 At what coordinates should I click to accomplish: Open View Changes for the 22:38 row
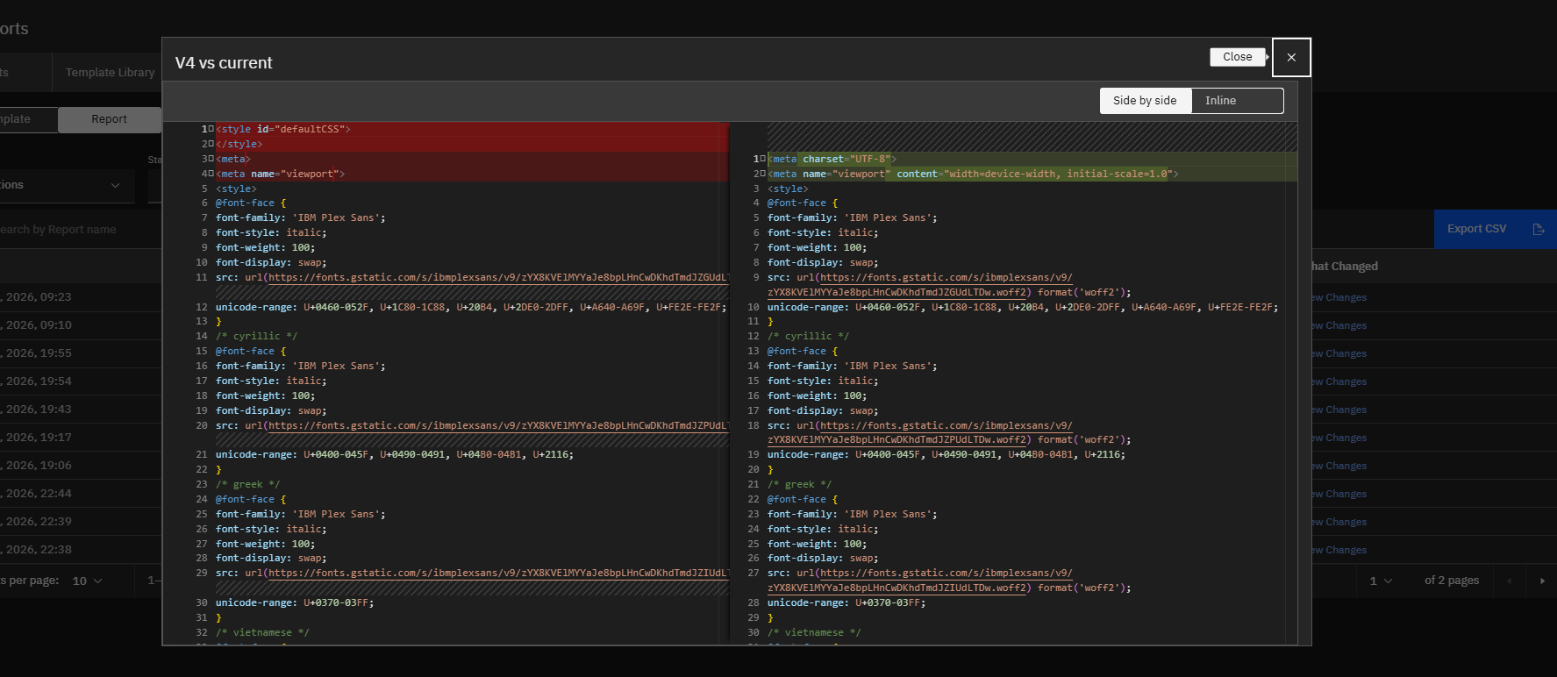[x=1339, y=550]
